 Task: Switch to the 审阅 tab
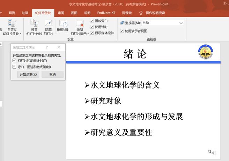61,13
